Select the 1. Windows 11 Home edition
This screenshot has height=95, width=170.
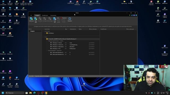(x=57, y=43)
